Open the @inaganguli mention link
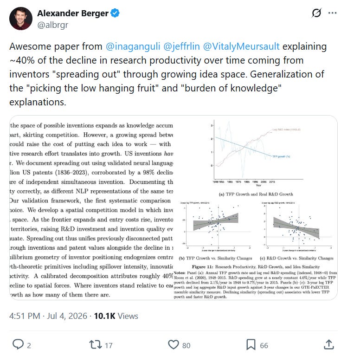The width and height of the screenshot is (347, 356). tap(133, 46)
